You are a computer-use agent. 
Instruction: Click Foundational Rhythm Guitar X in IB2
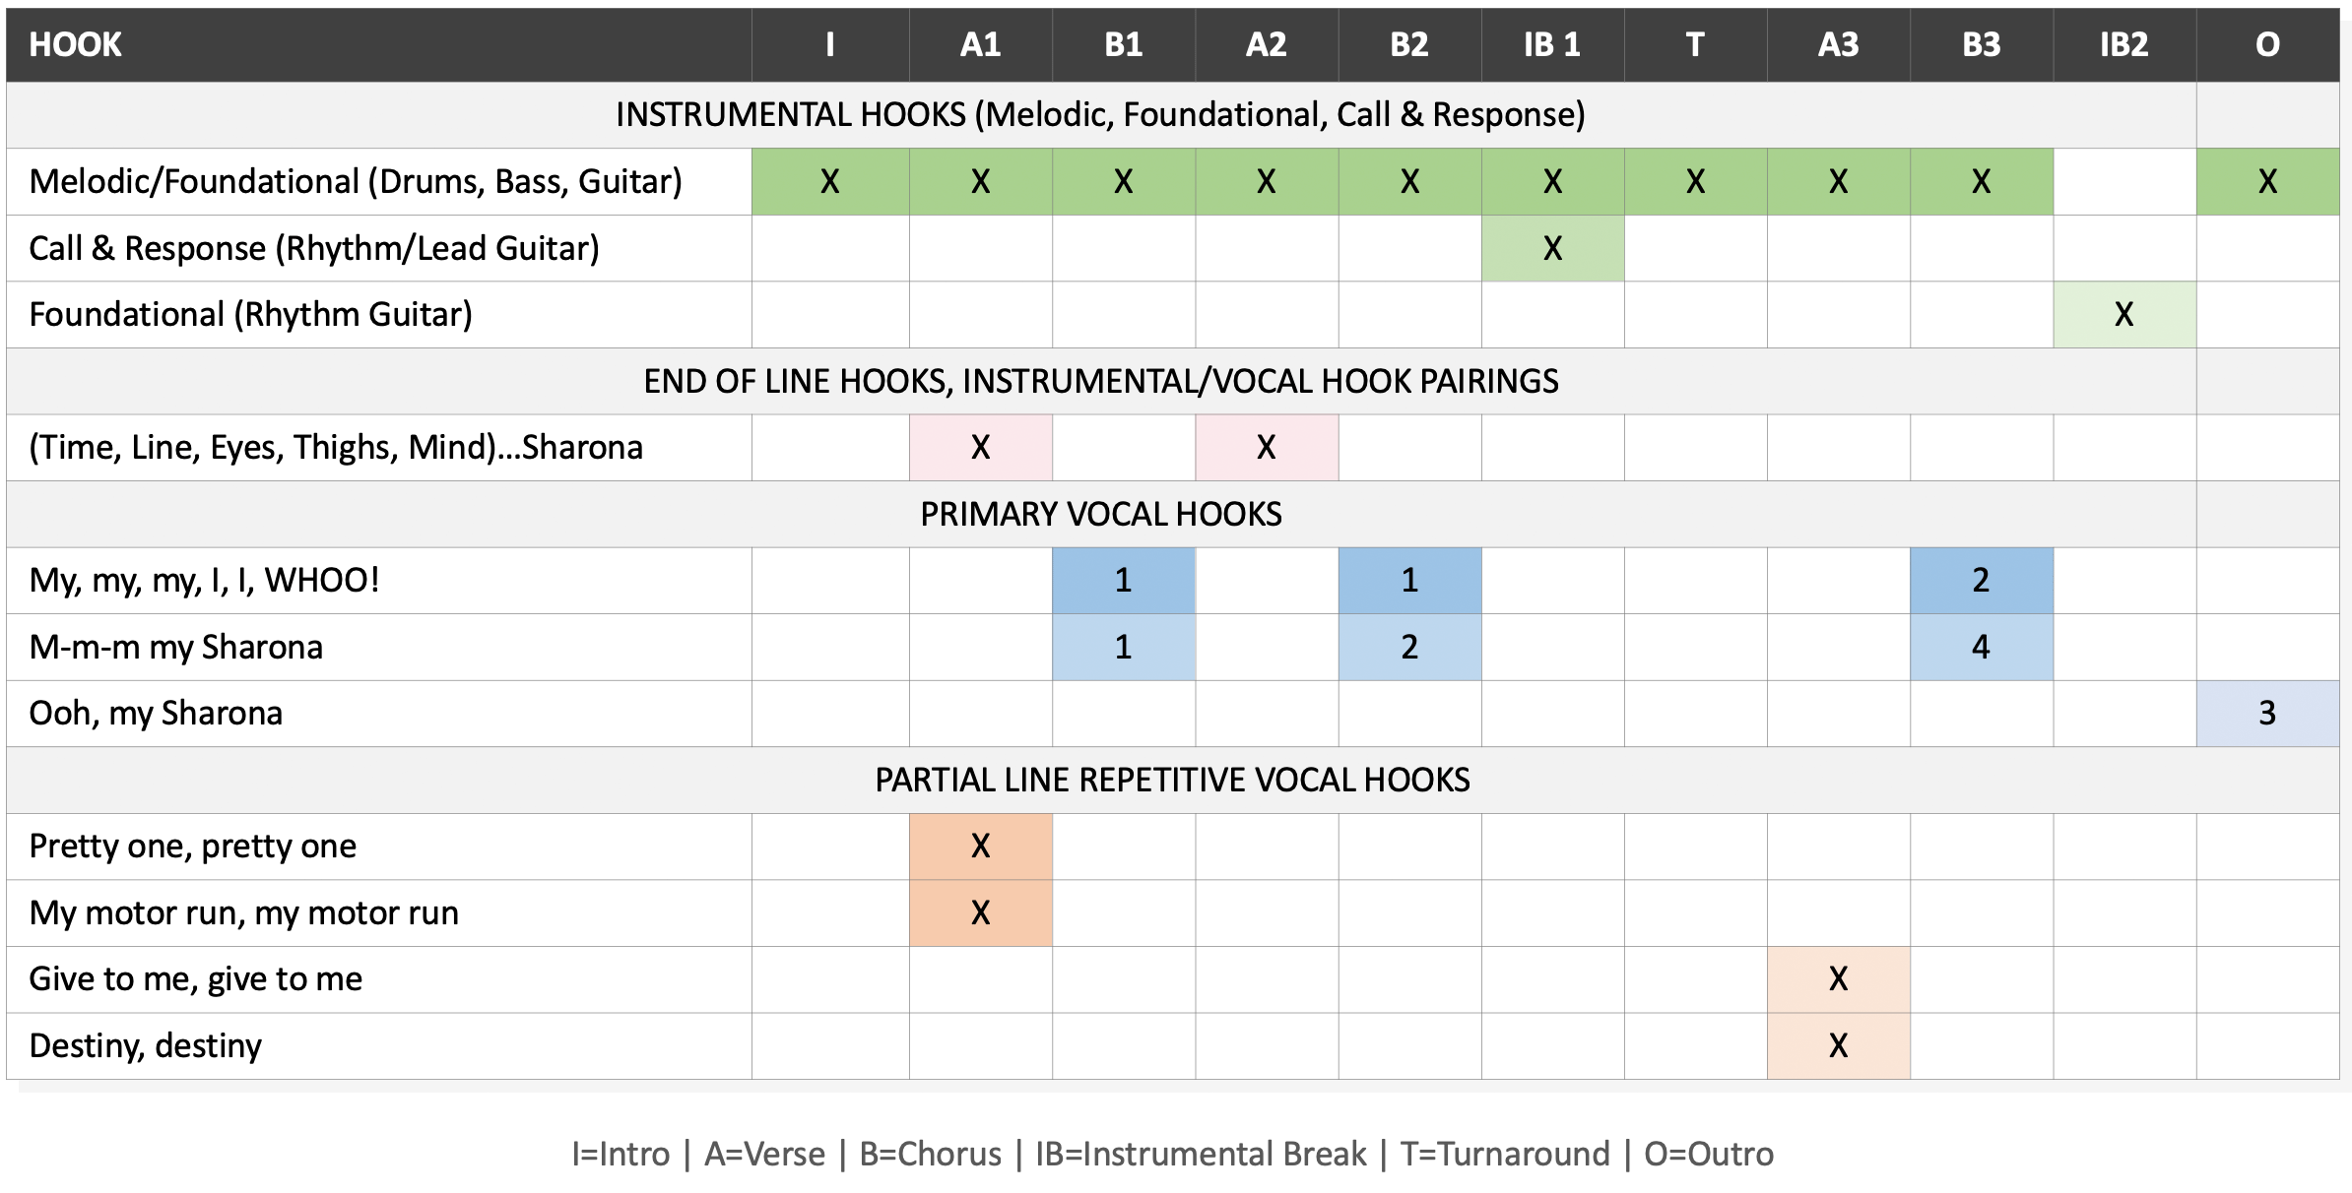2123,315
